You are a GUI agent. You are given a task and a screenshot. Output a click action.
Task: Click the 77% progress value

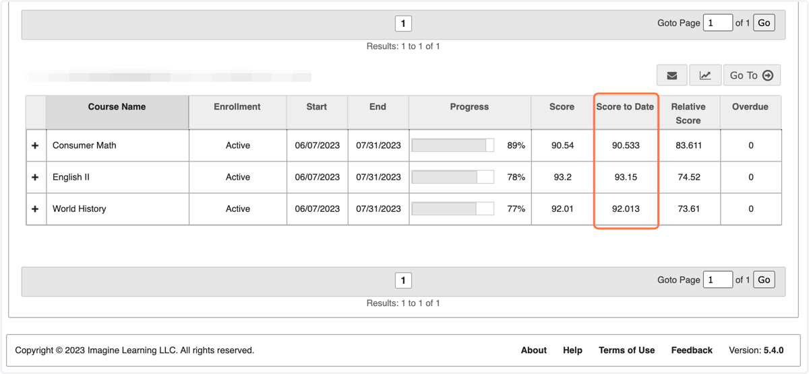[x=516, y=209]
